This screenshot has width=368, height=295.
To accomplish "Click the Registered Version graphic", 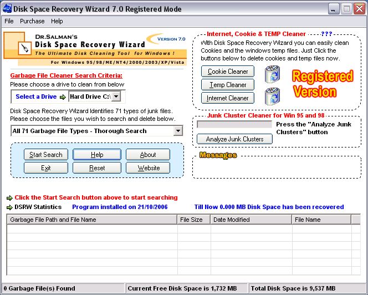I will pos(323,84).
